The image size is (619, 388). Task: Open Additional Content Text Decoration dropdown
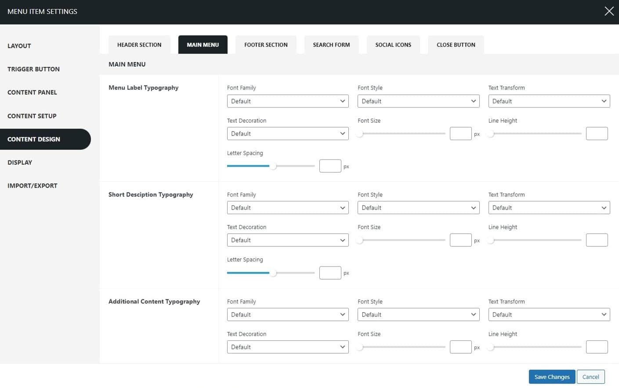click(x=288, y=347)
